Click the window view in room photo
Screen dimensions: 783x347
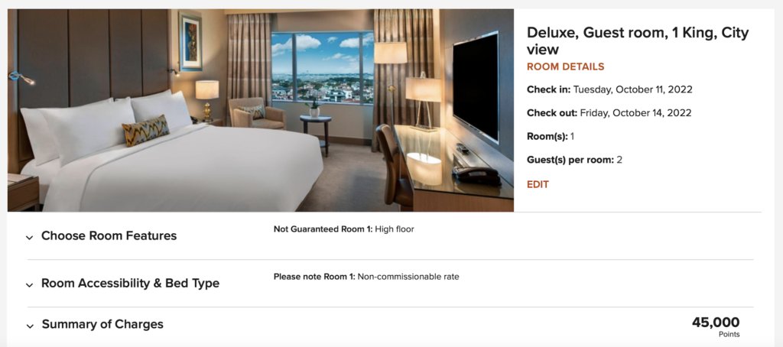coord(323,68)
